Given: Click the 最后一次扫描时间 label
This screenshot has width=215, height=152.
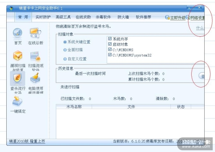Looking at the screenshot, I should coord(90,74).
